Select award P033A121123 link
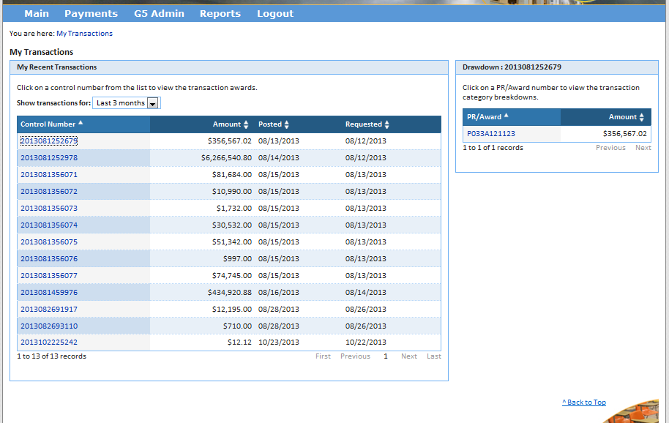Image resolution: width=669 pixels, height=423 pixels. [491, 134]
